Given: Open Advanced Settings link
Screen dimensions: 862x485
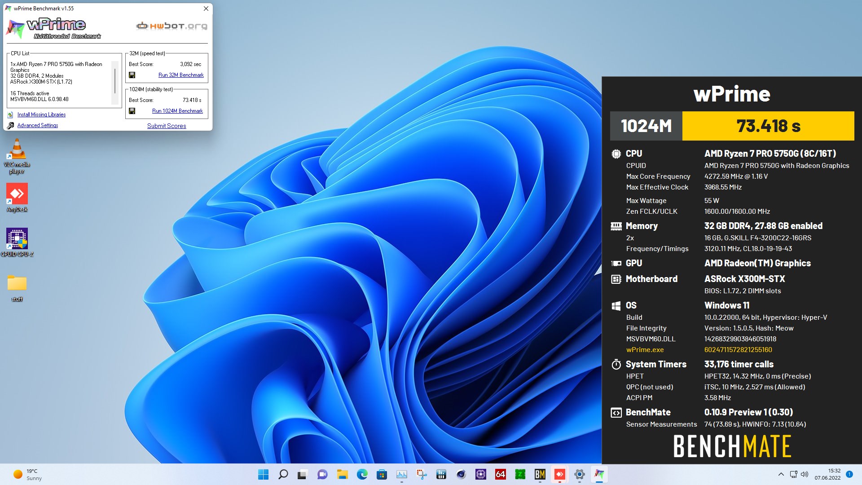Looking at the screenshot, I should pyautogui.click(x=38, y=125).
